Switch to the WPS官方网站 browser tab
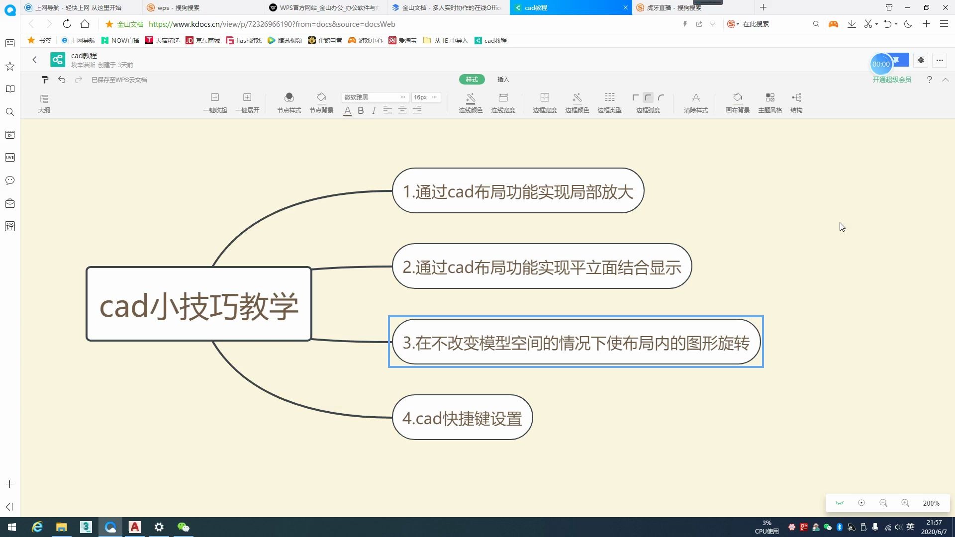This screenshot has width=955, height=537. pyautogui.click(x=326, y=7)
